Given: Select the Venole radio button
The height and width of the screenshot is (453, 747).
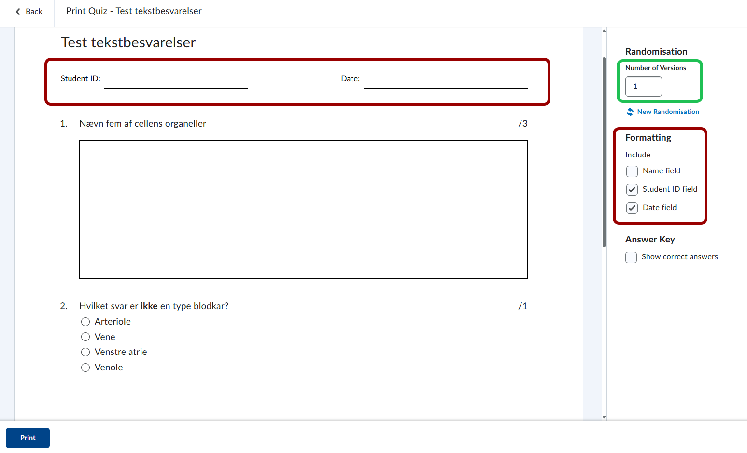Looking at the screenshot, I should [85, 368].
